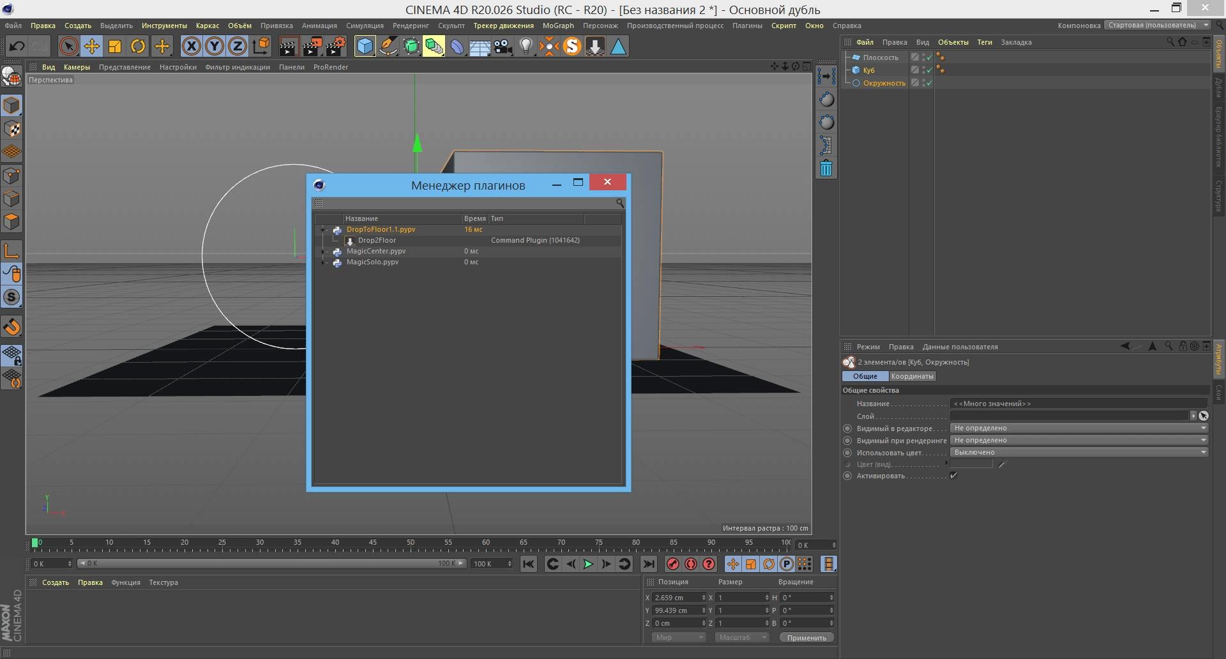Add a Light object
This screenshot has height=659, width=1226.
(x=526, y=46)
